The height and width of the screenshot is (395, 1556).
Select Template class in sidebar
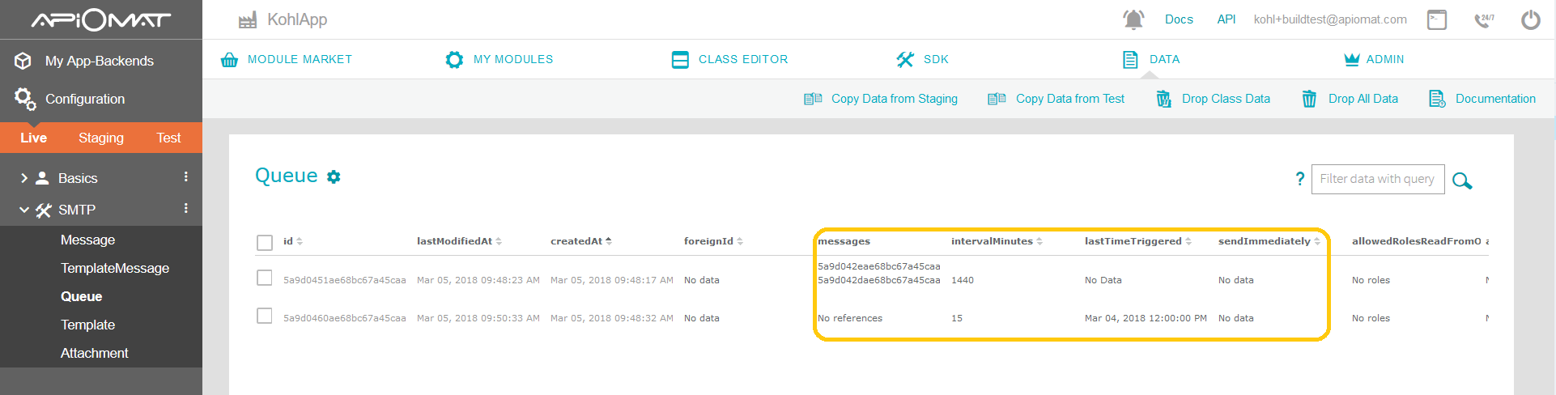87,325
